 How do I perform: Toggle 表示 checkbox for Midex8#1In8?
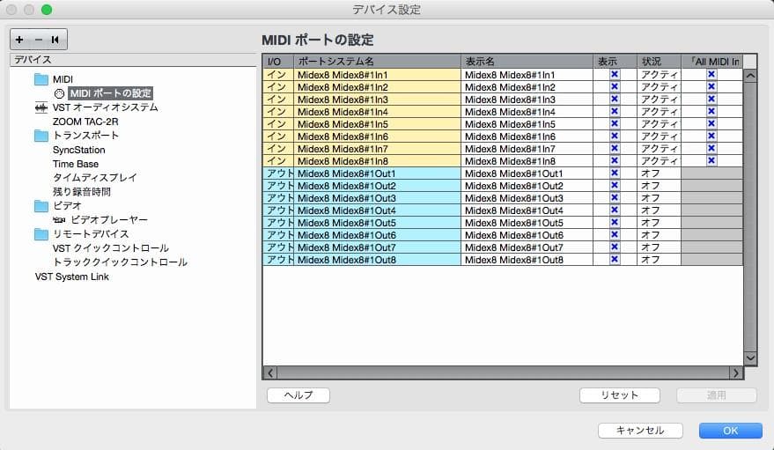pyautogui.click(x=615, y=161)
